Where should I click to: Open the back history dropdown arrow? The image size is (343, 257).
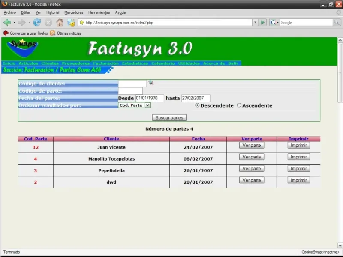tap(14, 22)
